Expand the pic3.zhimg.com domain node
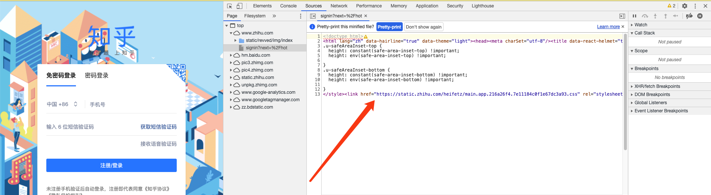Viewport: 711px width, 195px height. click(231, 63)
